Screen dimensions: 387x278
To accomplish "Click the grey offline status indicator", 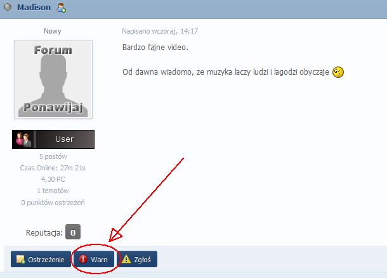I will (8, 7).
